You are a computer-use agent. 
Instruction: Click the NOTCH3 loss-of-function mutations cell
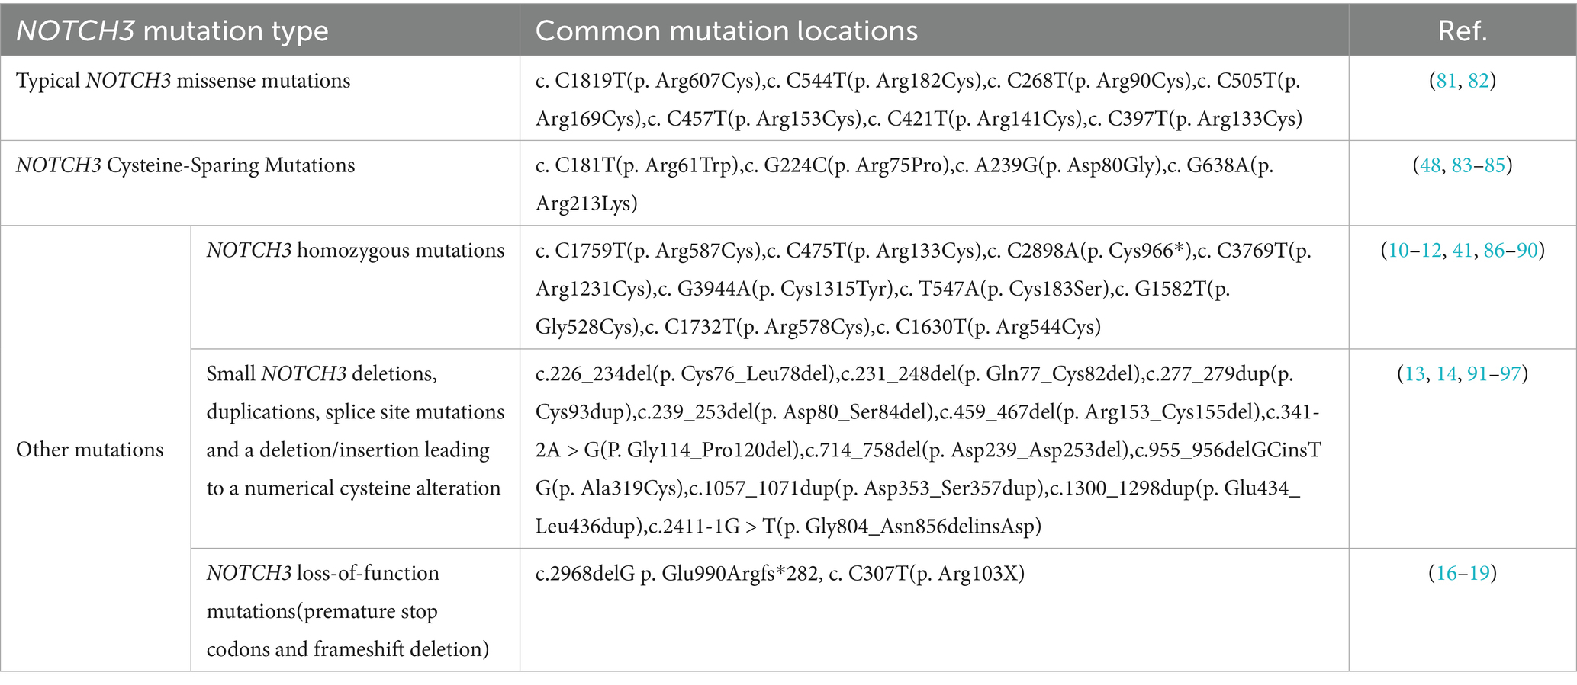[x=348, y=610]
